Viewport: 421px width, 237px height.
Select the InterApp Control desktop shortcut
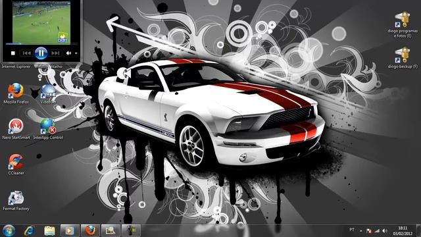pyautogui.click(x=48, y=129)
